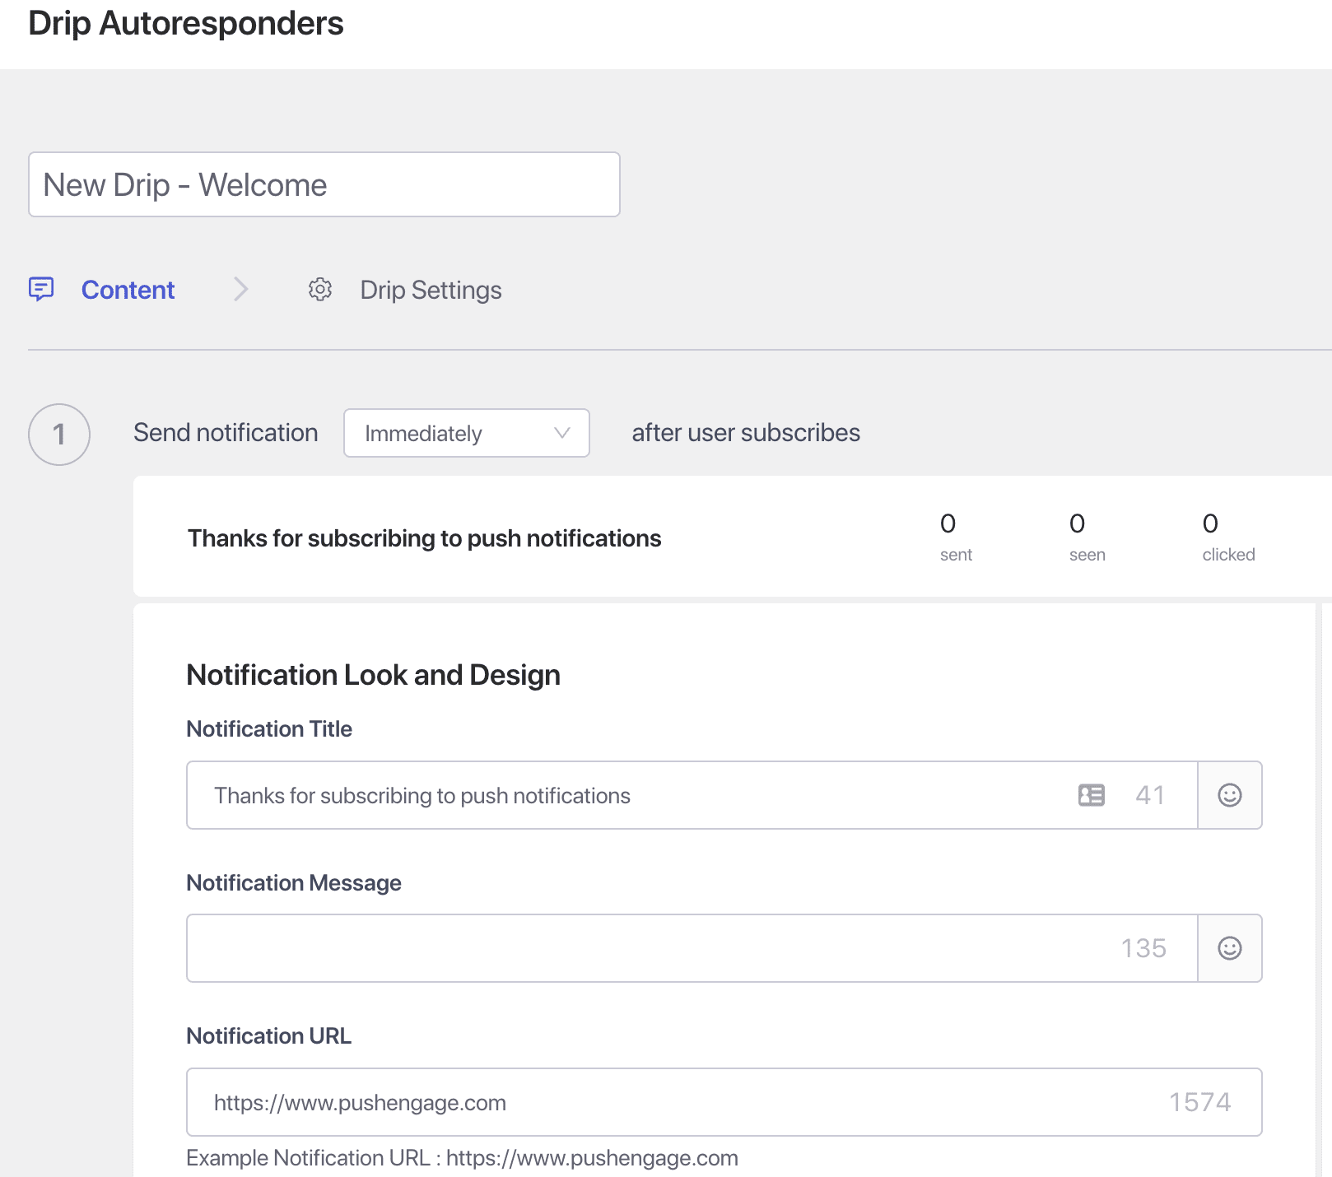This screenshot has height=1177, width=1332.
Task: Click the Drip Autoresponders page heading
Action: point(186,23)
